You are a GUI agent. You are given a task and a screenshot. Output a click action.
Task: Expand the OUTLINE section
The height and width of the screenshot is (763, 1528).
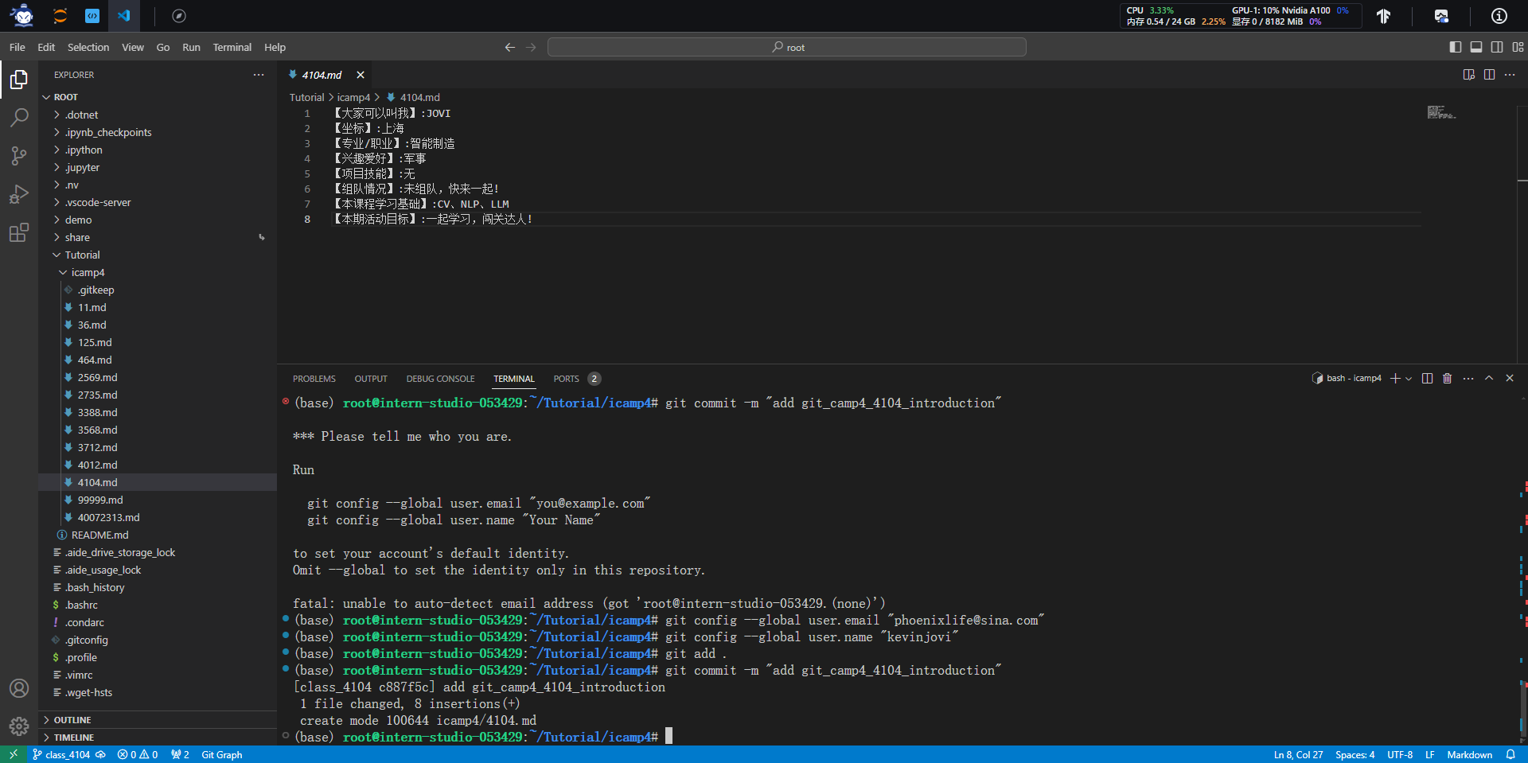(158, 720)
